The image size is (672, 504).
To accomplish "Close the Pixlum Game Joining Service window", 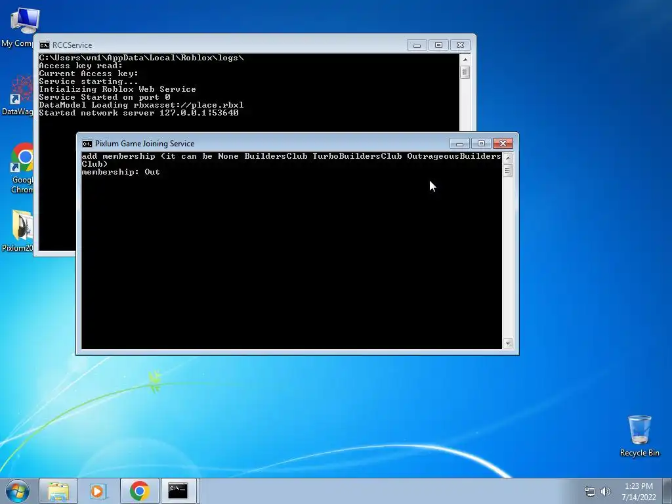I will pyautogui.click(x=503, y=143).
